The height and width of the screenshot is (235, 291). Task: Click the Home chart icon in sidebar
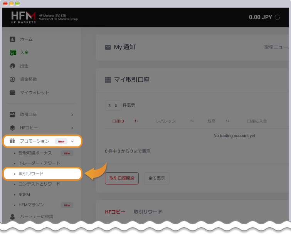(12, 39)
